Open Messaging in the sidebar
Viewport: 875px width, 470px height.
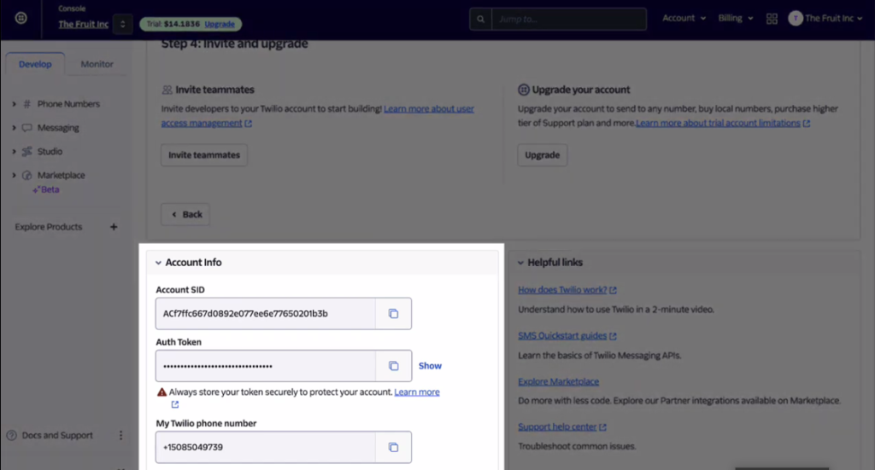pos(58,128)
